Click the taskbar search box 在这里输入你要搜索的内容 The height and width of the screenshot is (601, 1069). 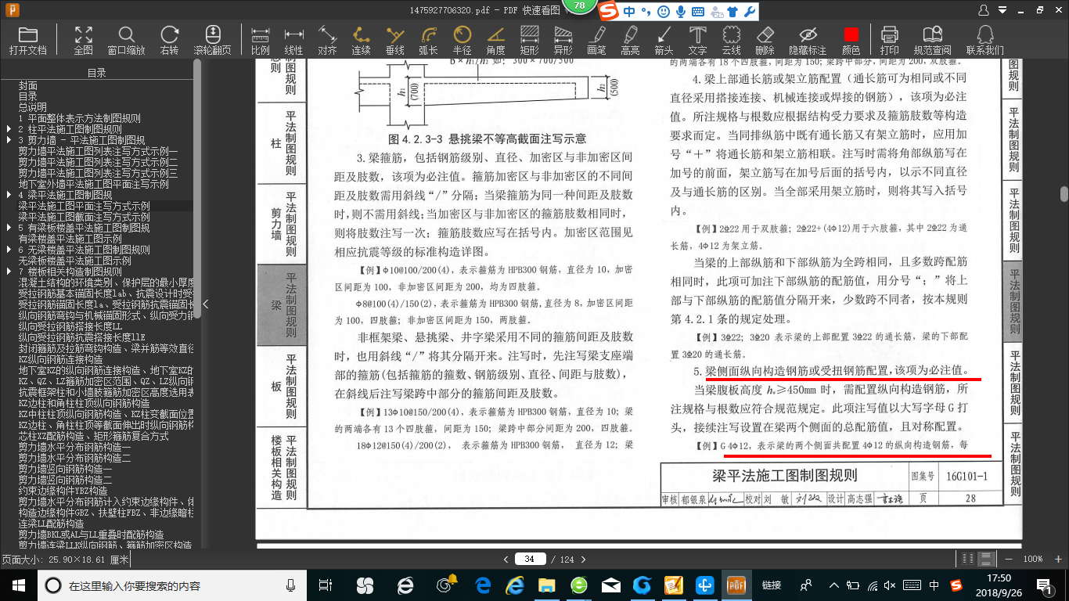[172, 585]
